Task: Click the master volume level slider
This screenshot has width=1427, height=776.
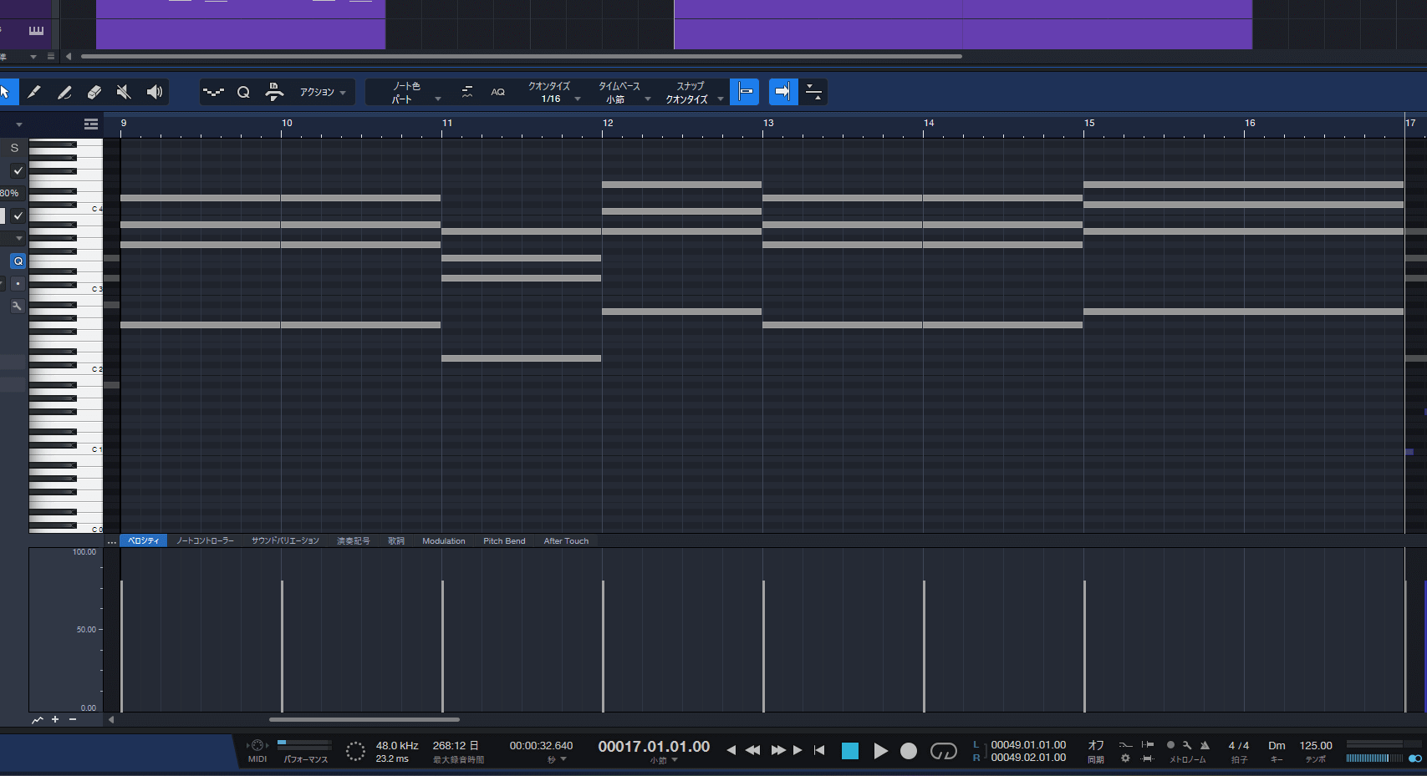Action: pos(1374,758)
